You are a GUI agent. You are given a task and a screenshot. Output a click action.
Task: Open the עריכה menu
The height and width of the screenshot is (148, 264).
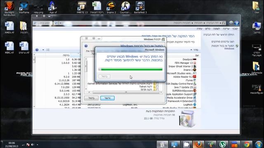click(x=226, y=29)
